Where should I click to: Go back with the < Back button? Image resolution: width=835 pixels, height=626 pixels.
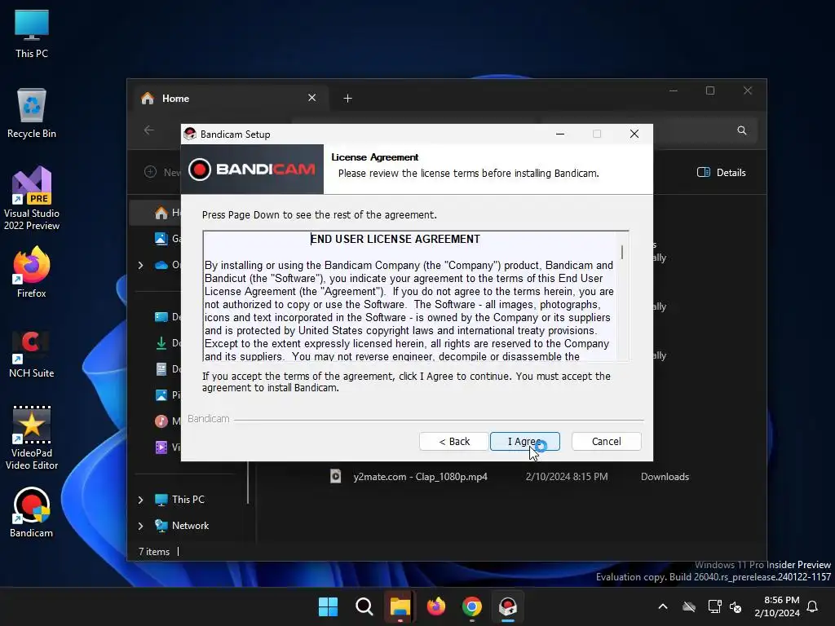pyautogui.click(x=453, y=441)
